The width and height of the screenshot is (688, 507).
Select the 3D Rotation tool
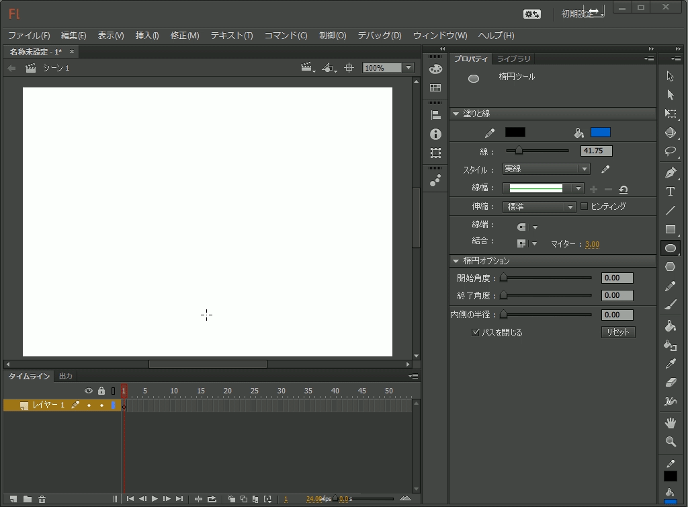(670, 132)
